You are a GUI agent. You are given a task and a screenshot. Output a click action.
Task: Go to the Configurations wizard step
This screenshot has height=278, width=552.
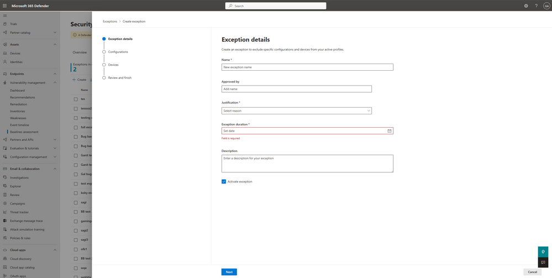click(x=118, y=52)
